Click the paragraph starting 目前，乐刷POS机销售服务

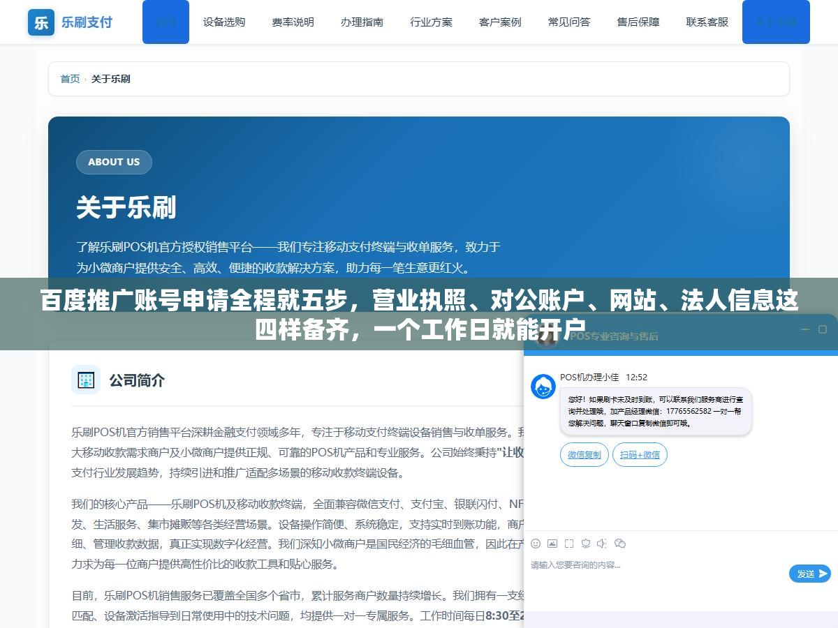[297, 606]
